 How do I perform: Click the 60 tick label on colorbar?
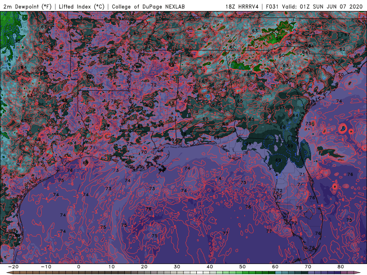click(275, 267)
